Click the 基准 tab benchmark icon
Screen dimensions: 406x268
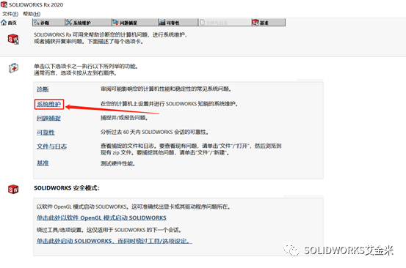pos(255,23)
